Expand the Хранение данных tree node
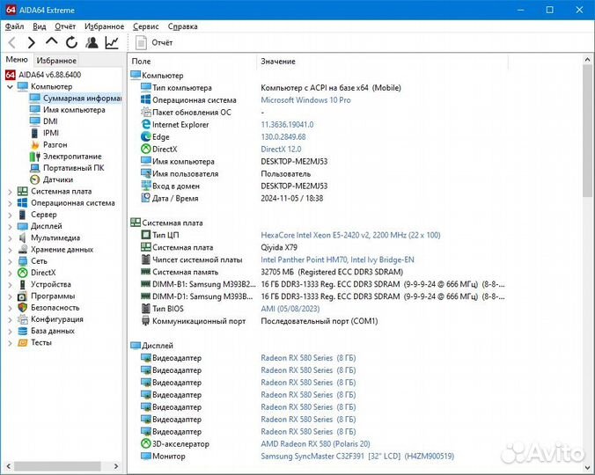 11,250
